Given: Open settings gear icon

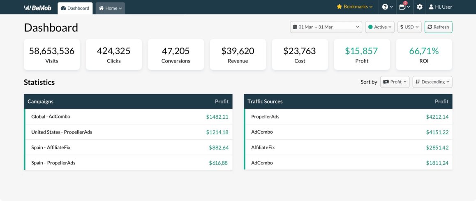Looking at the screenshot, I should [x=420, y=7].
